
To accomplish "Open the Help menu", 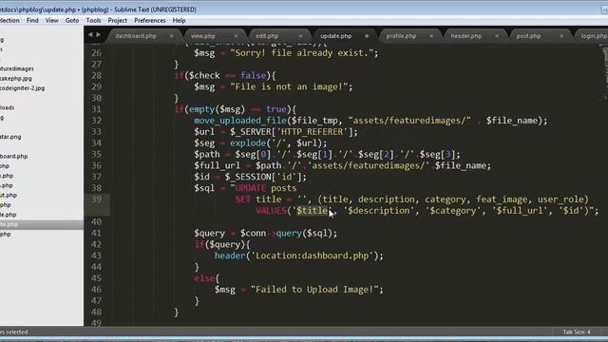I will [x=179, y=21].
